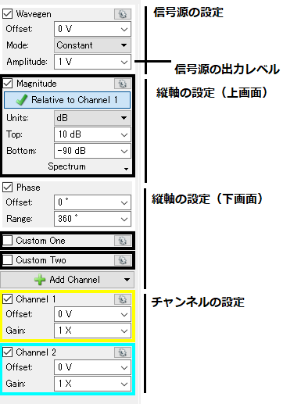Open the Channel 2 gear settings
Screen dimensions: 283x404
[123, 352]
